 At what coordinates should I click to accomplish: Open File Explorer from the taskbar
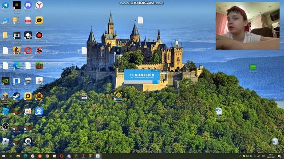point(18,156)
